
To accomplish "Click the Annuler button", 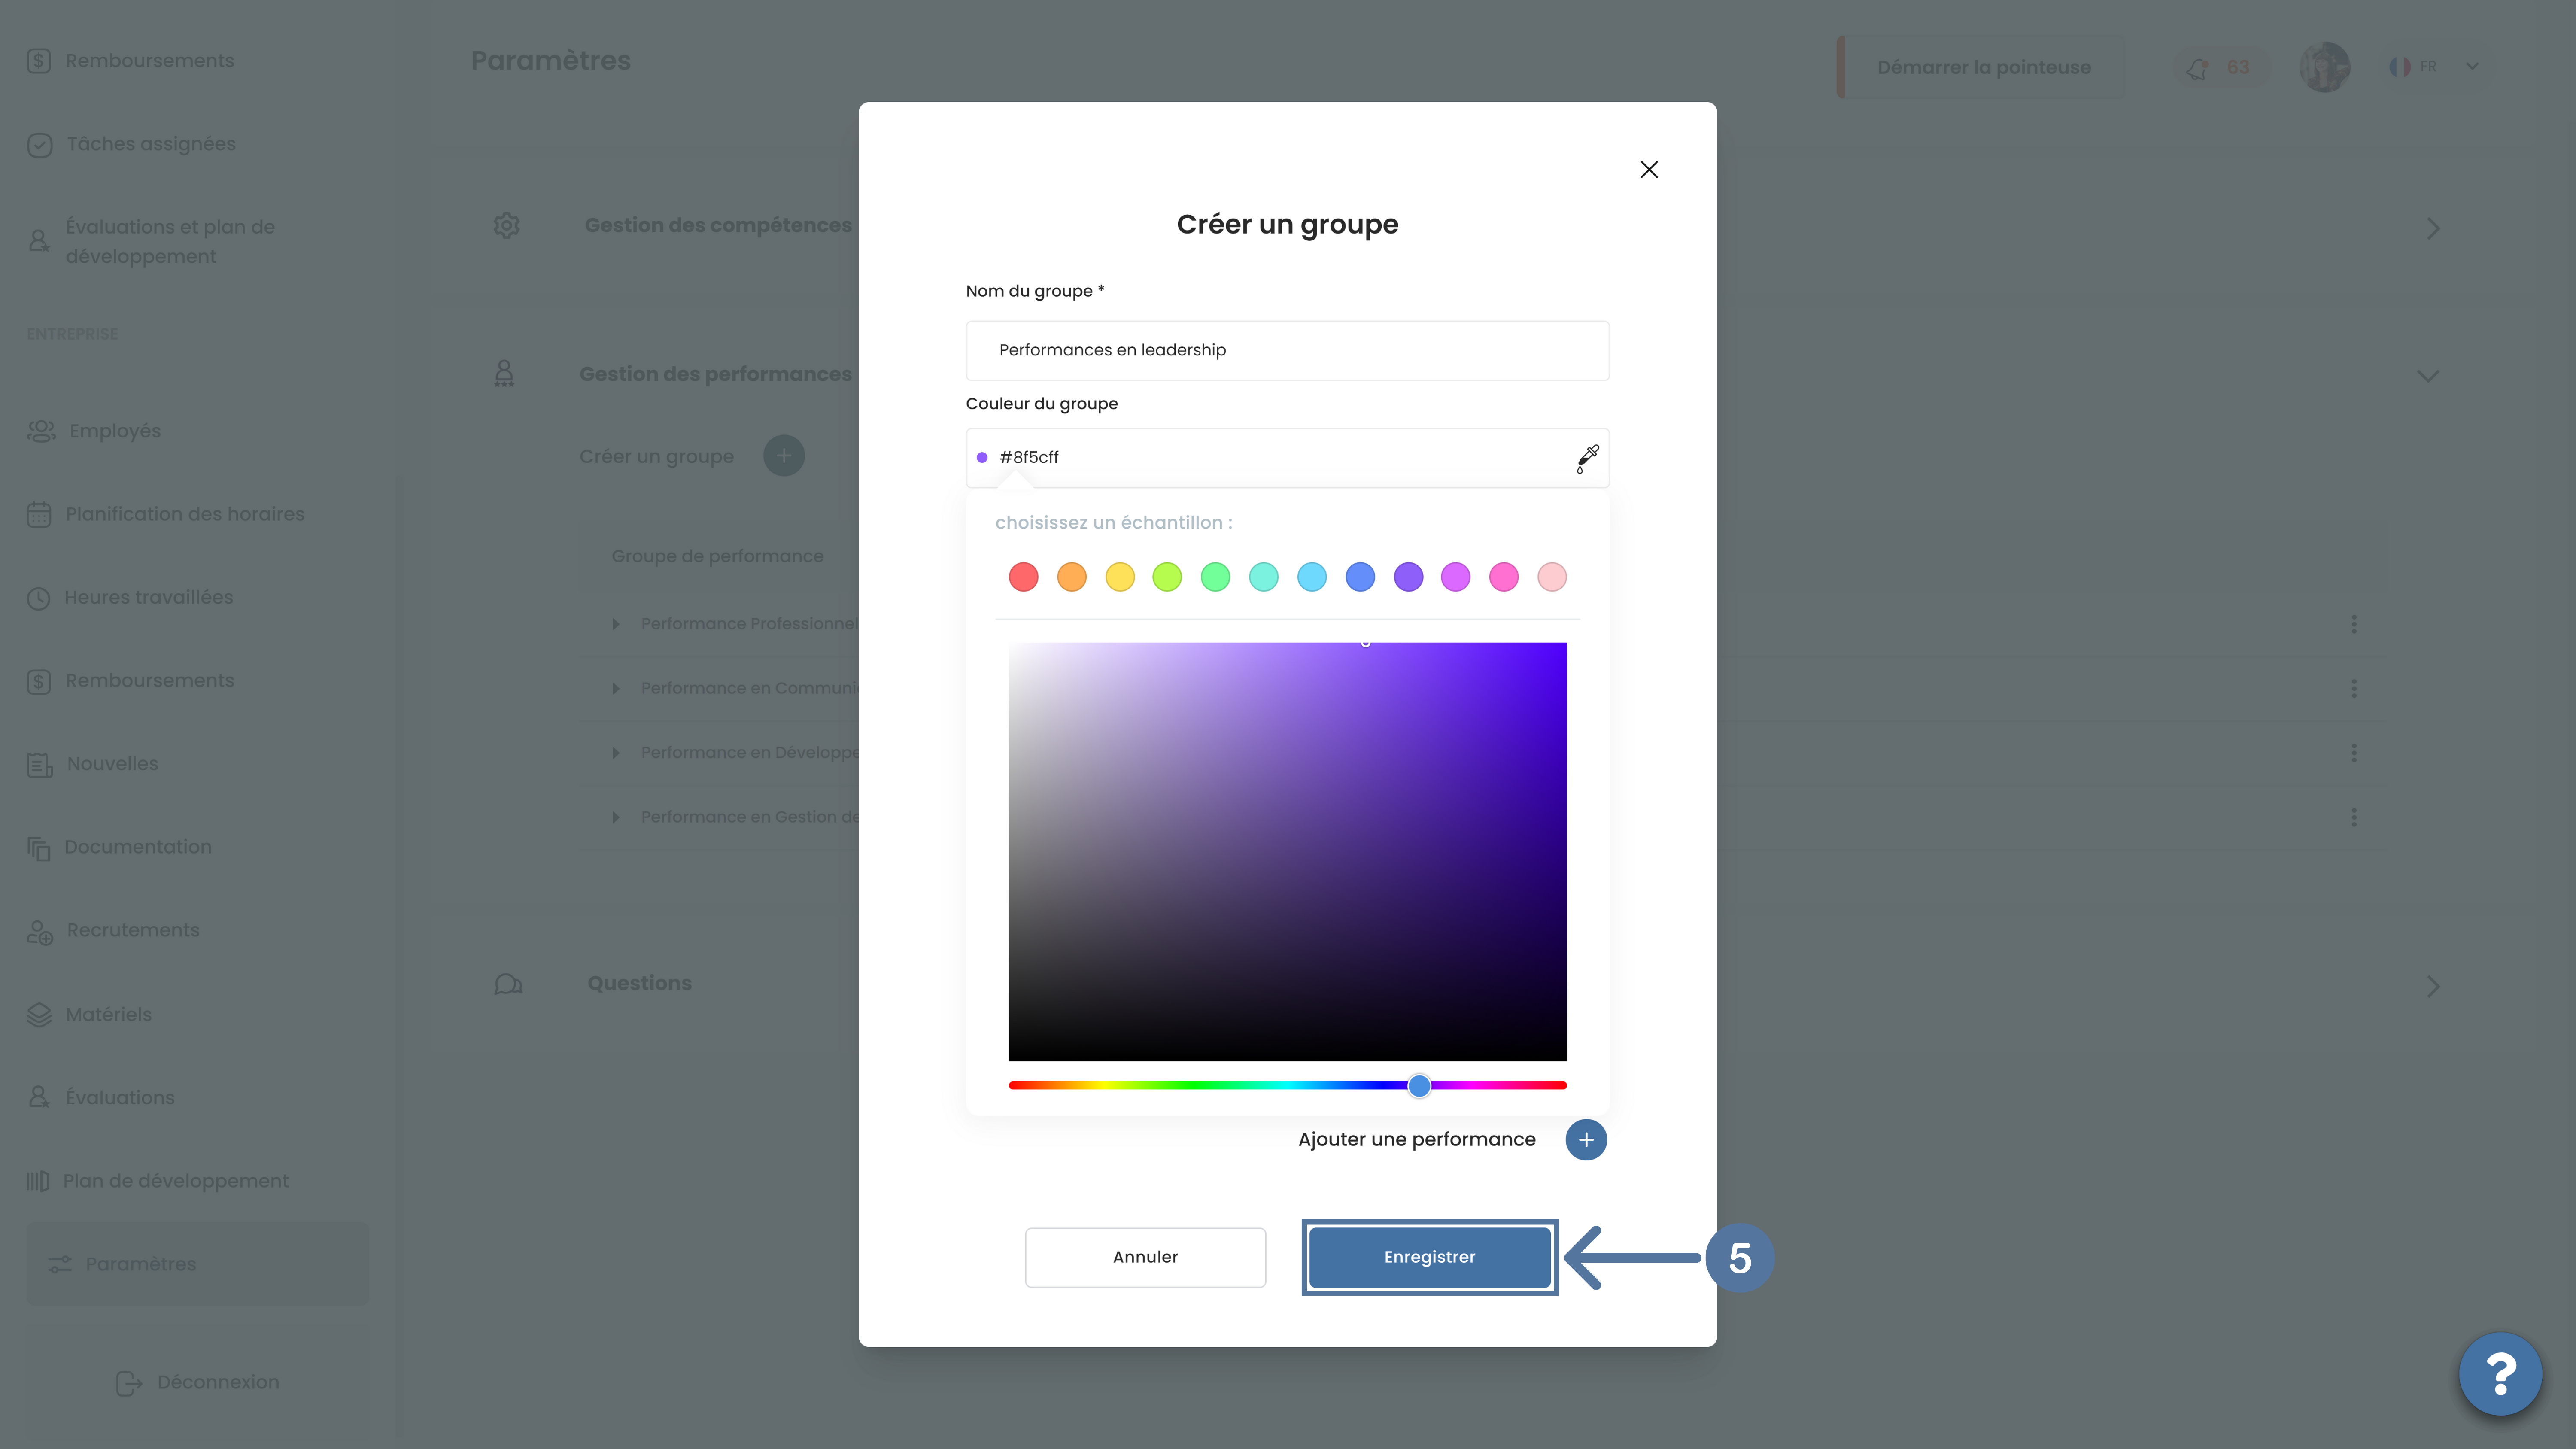I will click(x=1145, y=1257).
